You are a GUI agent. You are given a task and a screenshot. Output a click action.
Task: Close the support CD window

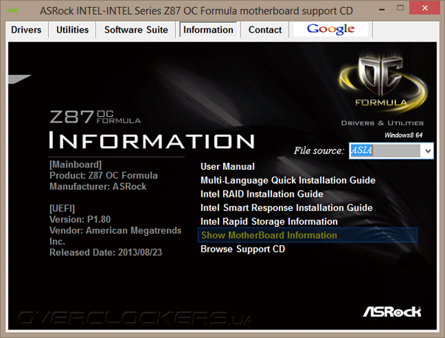[425, 8]
